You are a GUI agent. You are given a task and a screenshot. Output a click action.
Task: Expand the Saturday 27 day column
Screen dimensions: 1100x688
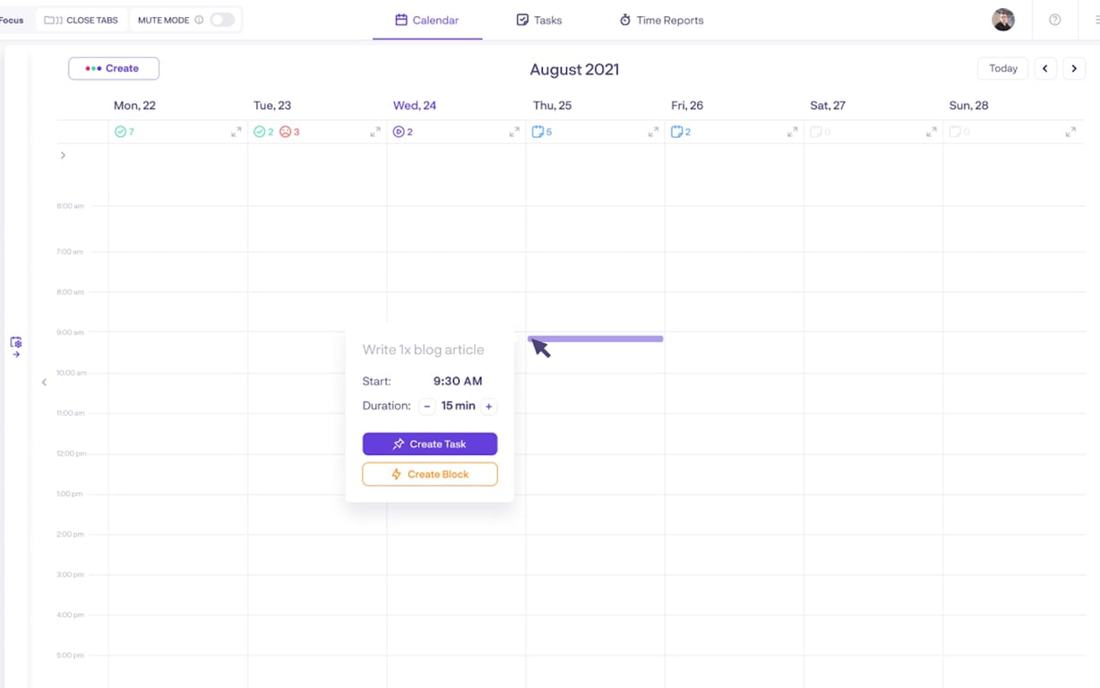(932, 132)
